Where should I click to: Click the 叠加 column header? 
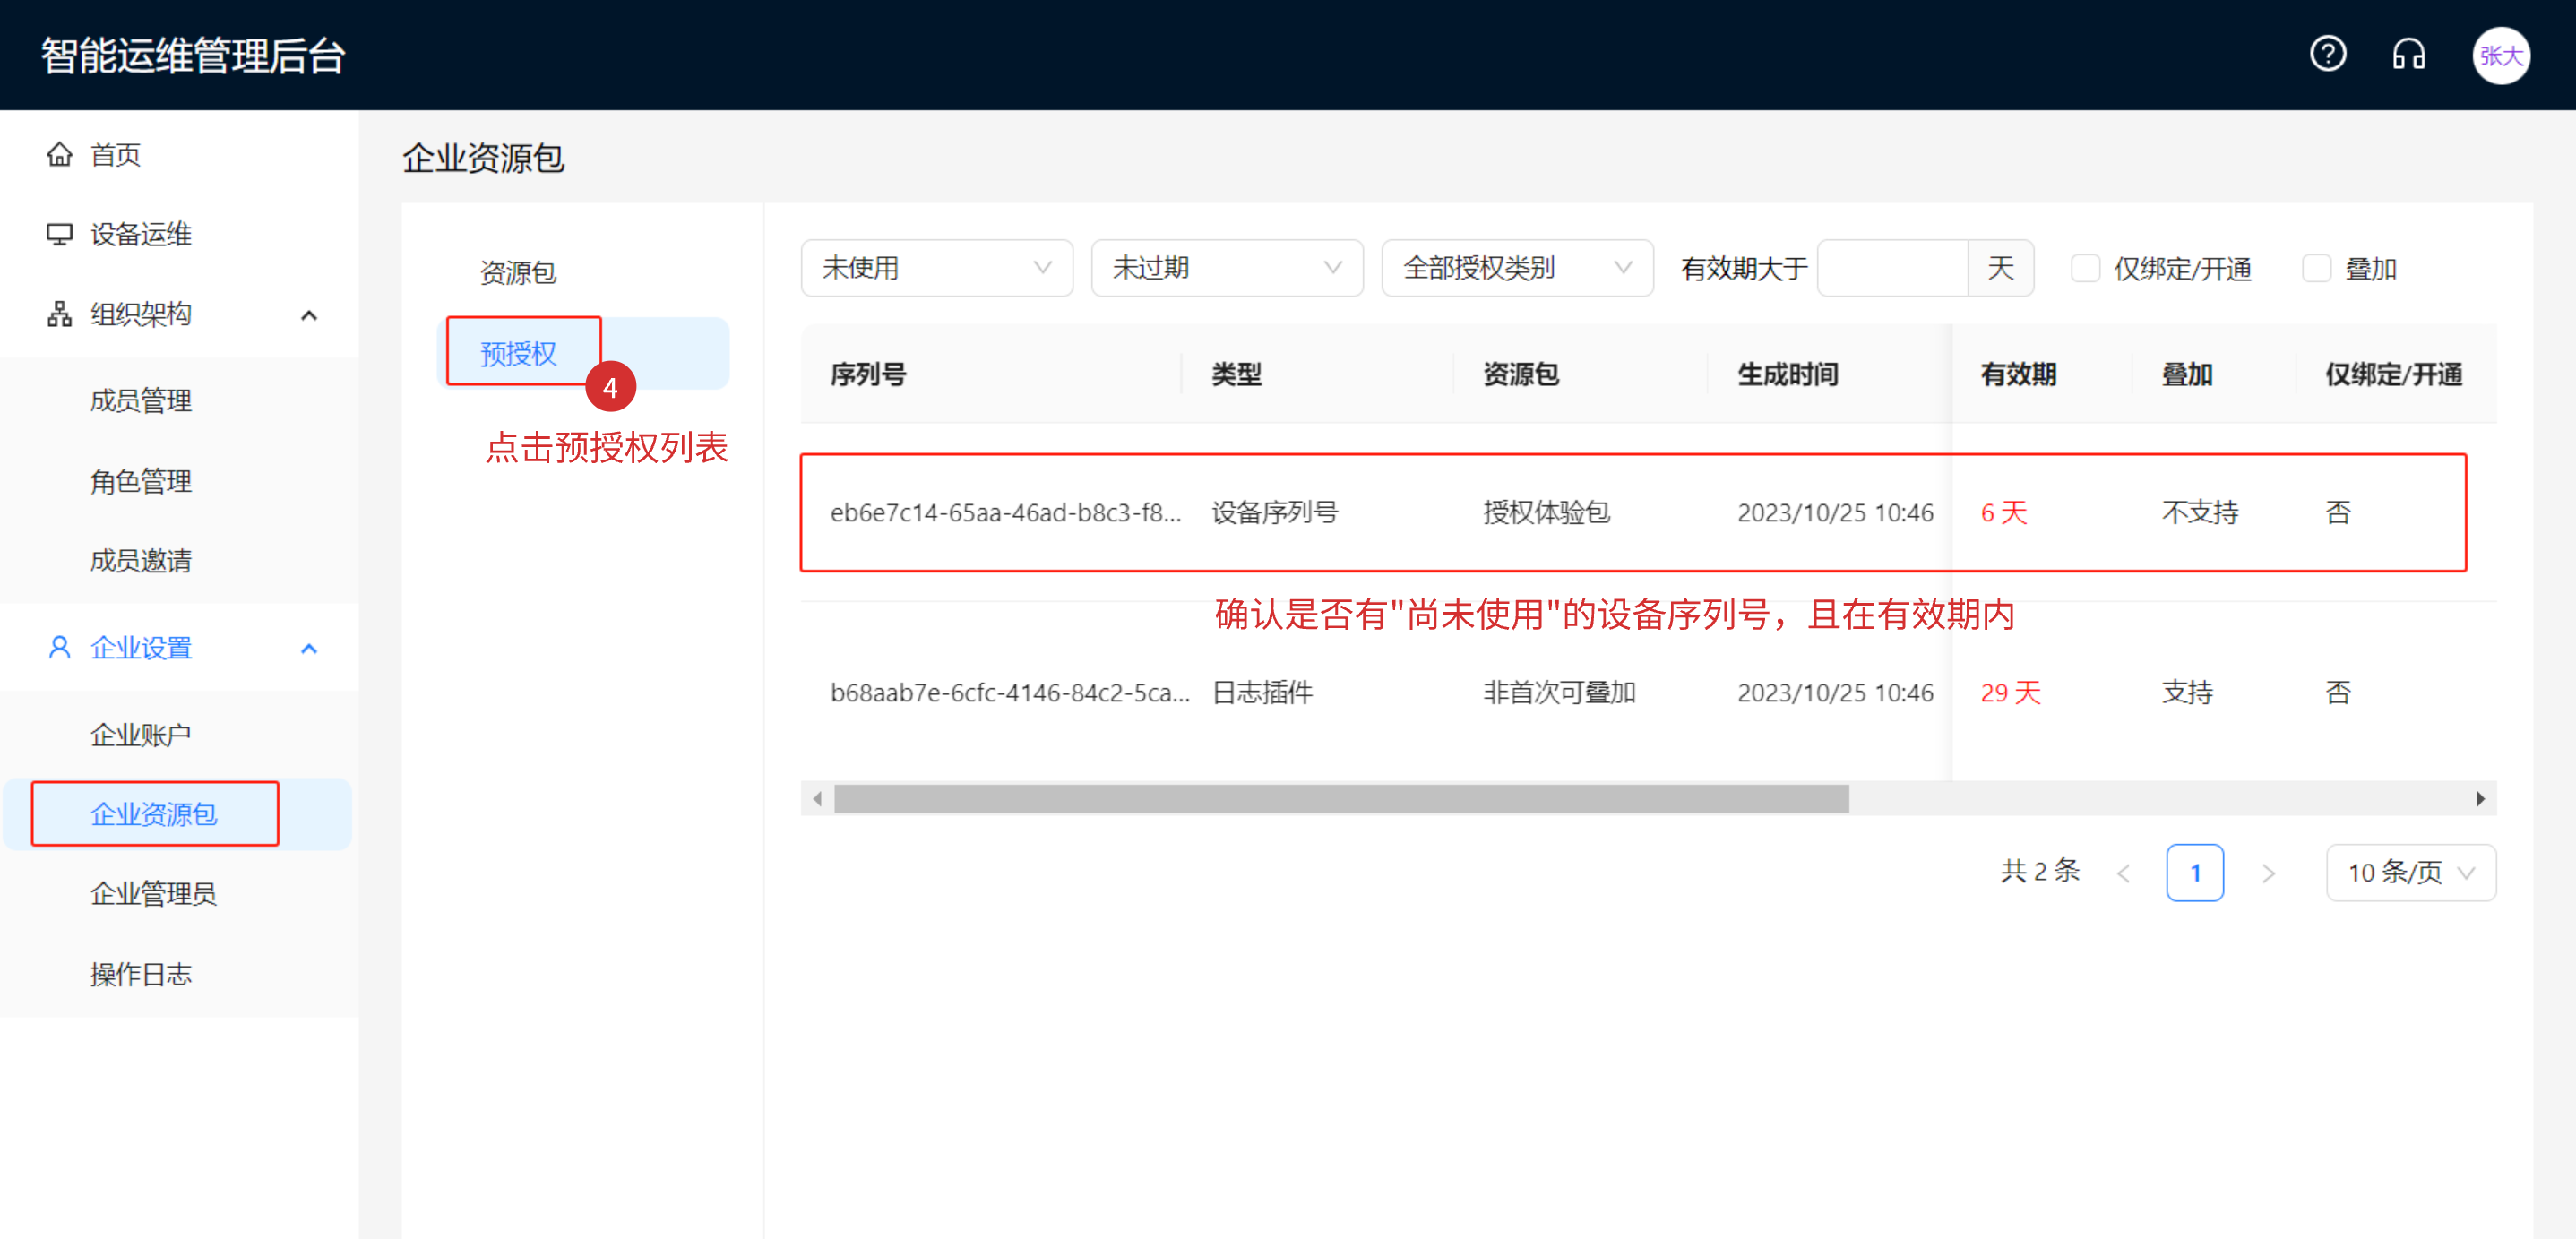[x=2187, y=375]
